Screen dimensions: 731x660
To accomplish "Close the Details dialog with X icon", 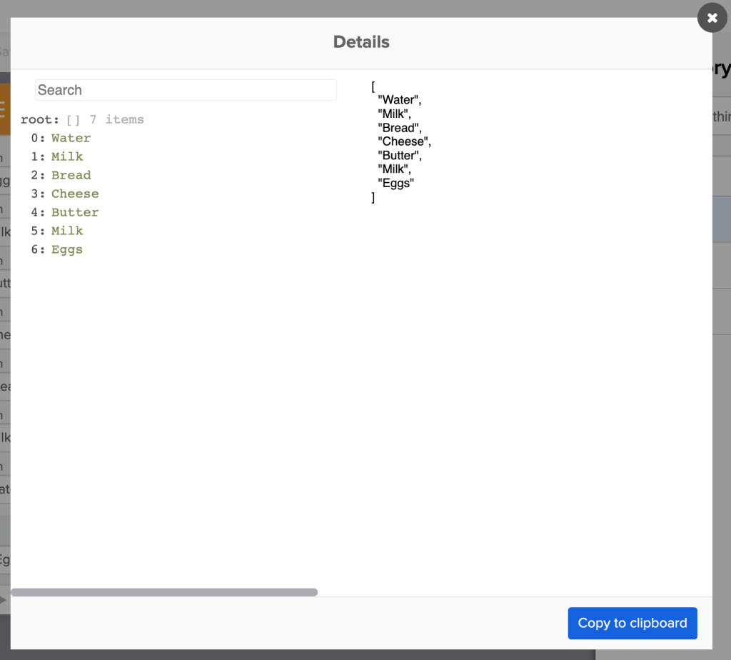I will 712,19.
